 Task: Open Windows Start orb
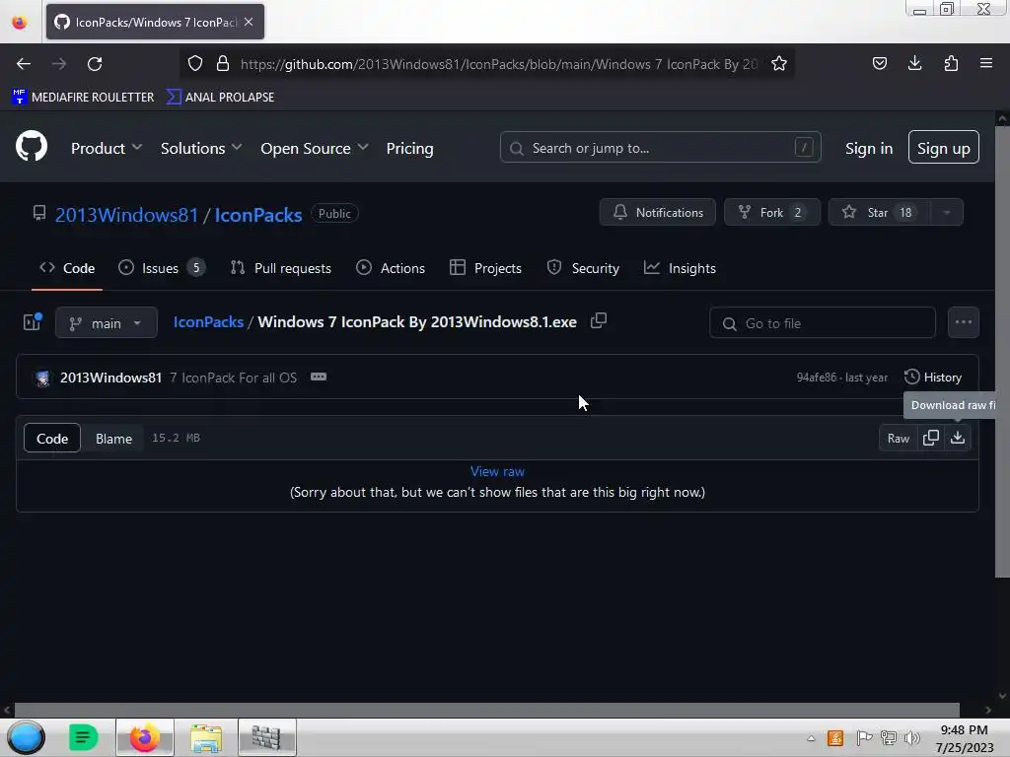pyautogui.click(x=26, y=737)
